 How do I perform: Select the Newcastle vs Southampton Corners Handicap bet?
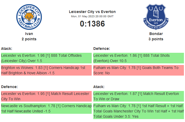(x=46, y=108)
